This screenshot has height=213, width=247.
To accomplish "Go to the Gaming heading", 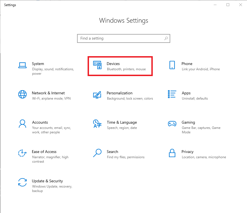I will (x=188, y=123).
